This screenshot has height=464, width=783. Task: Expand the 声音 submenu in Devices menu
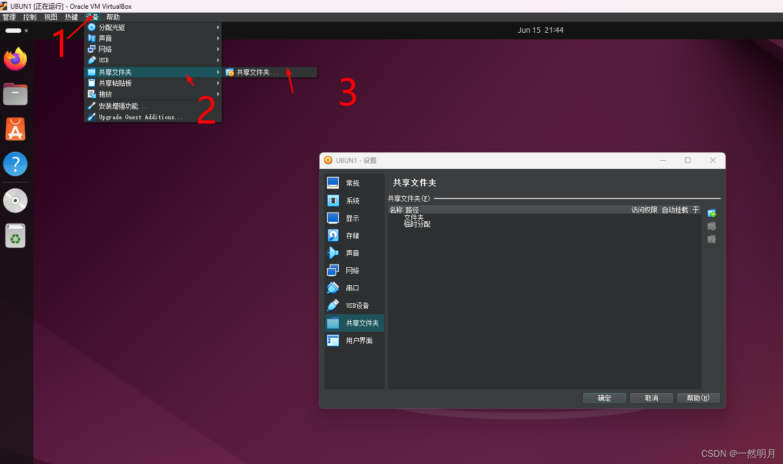pyautogui.click(x=153, y=38)
